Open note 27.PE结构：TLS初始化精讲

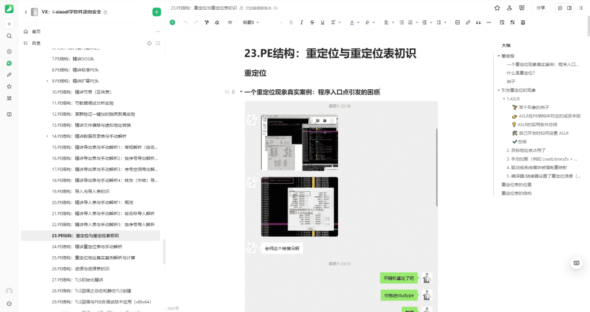(78, 280)
